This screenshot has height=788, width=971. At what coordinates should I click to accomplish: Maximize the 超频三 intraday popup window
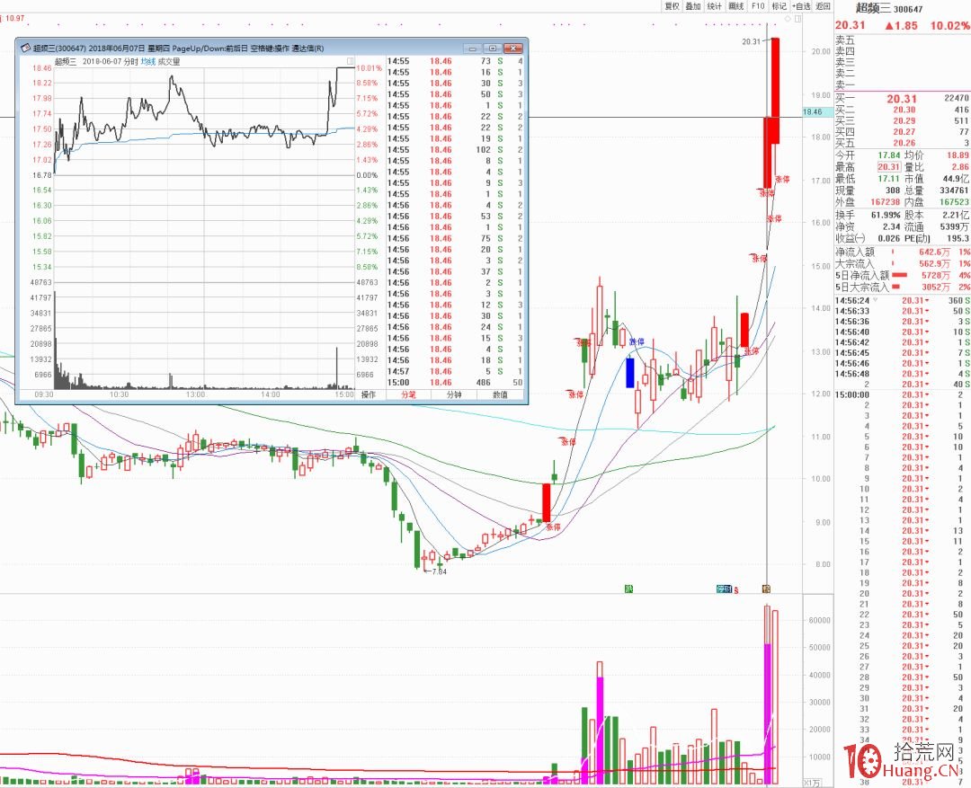[x=493, y=48]
